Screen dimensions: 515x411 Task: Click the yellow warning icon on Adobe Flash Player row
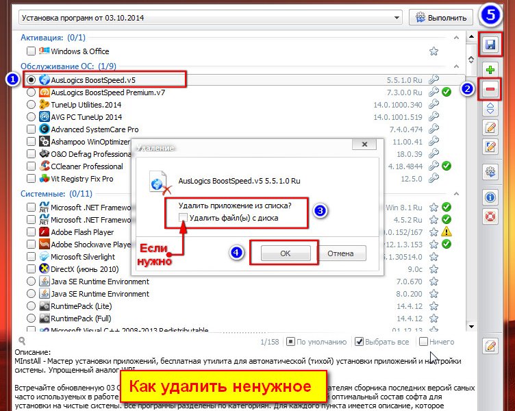click(x=447, y=232)
